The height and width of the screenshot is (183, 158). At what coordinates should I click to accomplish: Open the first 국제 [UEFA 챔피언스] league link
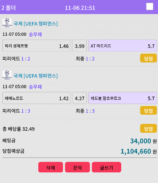click(x=36, y=24)
